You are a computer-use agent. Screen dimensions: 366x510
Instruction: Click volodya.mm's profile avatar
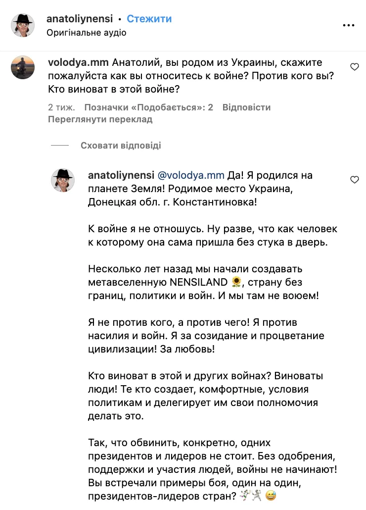click(24, 67)
